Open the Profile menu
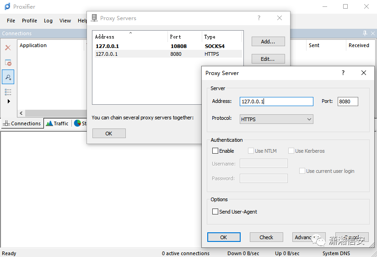The height and width of the screenshot is (257, 377). [29, 21]
